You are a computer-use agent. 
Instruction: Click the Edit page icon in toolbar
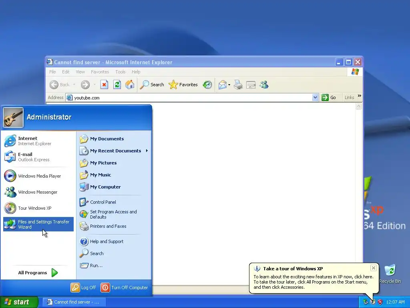[x=251, y=85]
